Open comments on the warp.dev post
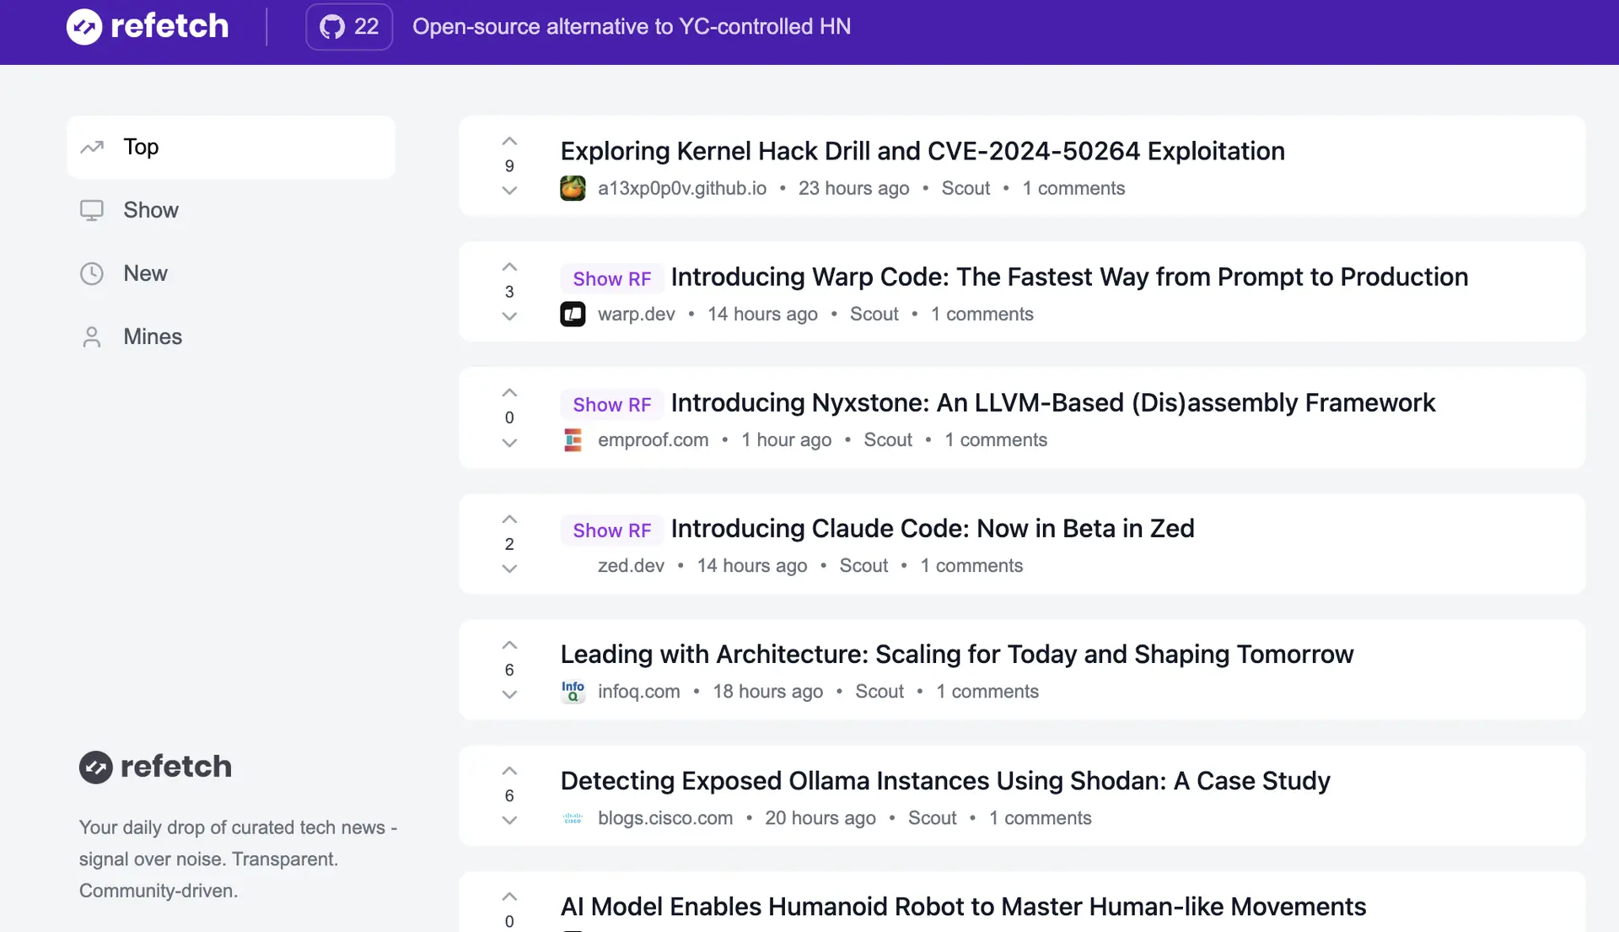The image size is (1619, 932). coord(982,314)
